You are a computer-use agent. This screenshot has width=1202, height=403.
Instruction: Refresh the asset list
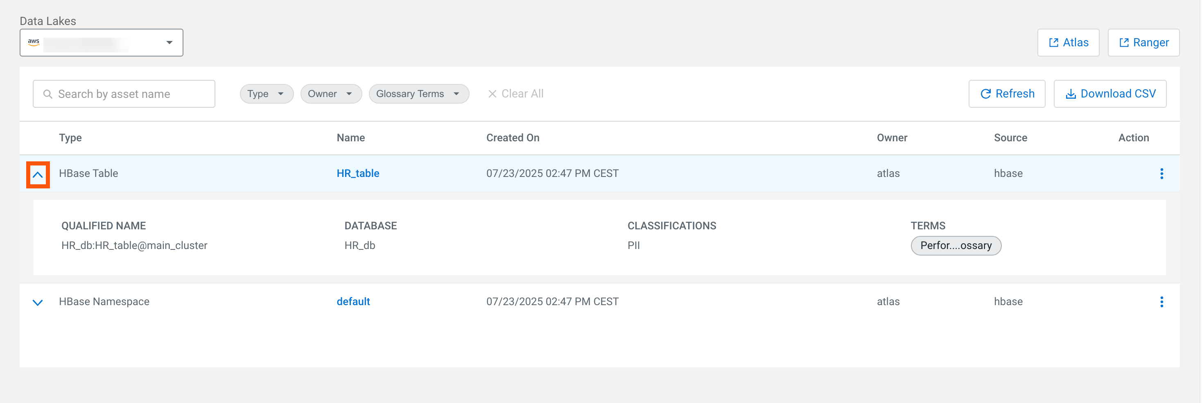[x=1006, y=94]
